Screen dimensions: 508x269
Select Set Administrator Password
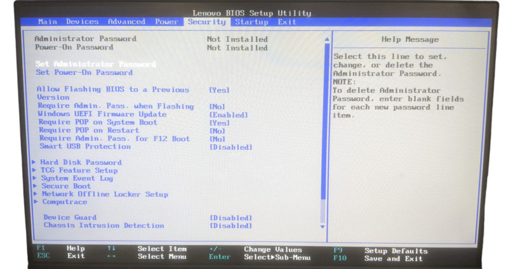coord(96,64)
